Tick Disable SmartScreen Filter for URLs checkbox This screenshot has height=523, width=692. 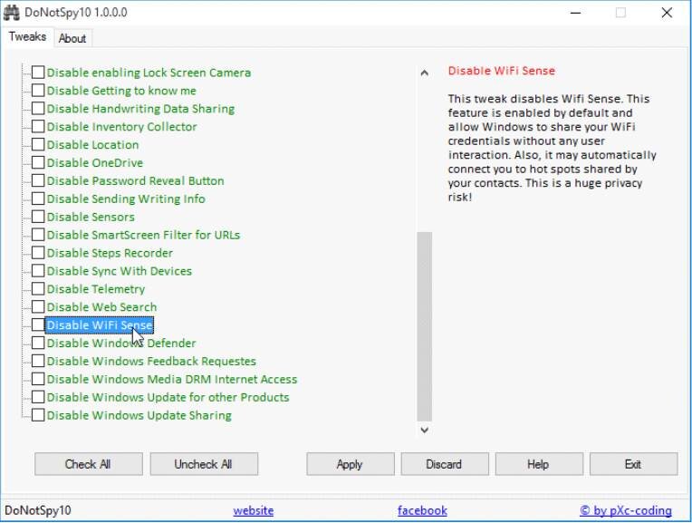click(x=38, y=235)
